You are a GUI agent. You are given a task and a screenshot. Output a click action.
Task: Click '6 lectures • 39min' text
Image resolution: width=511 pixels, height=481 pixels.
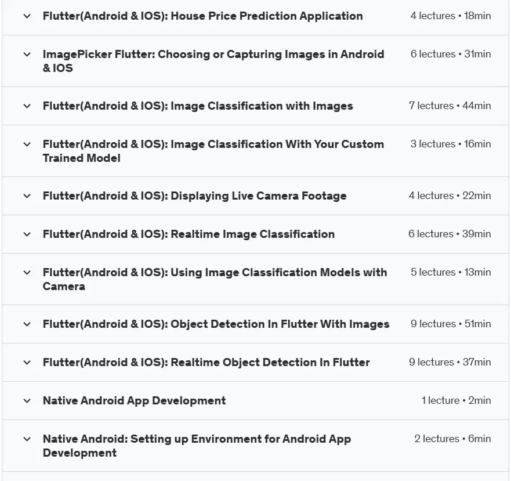tap(450, 234)
